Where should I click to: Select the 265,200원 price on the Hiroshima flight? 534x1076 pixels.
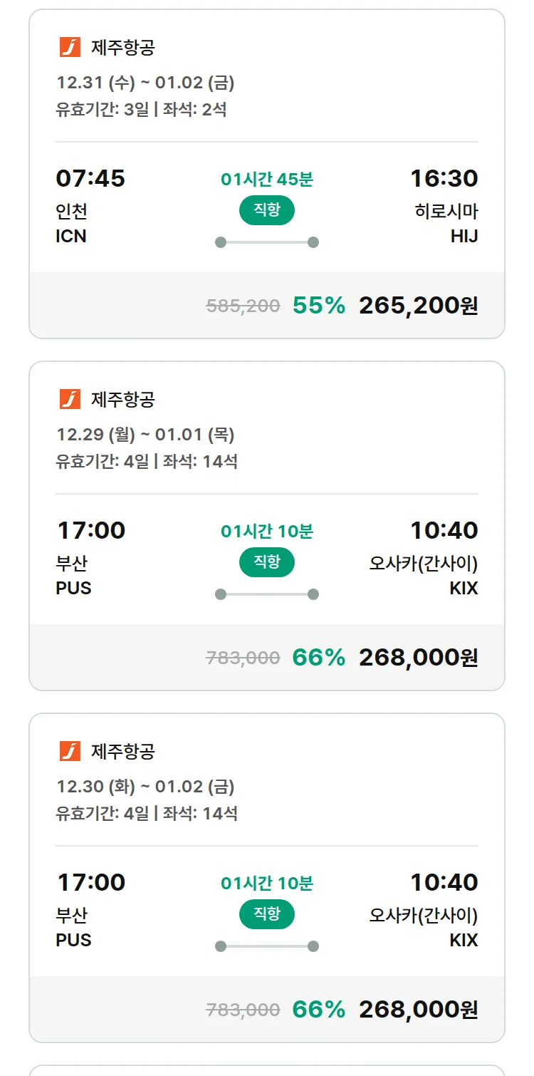click(418, 305)
